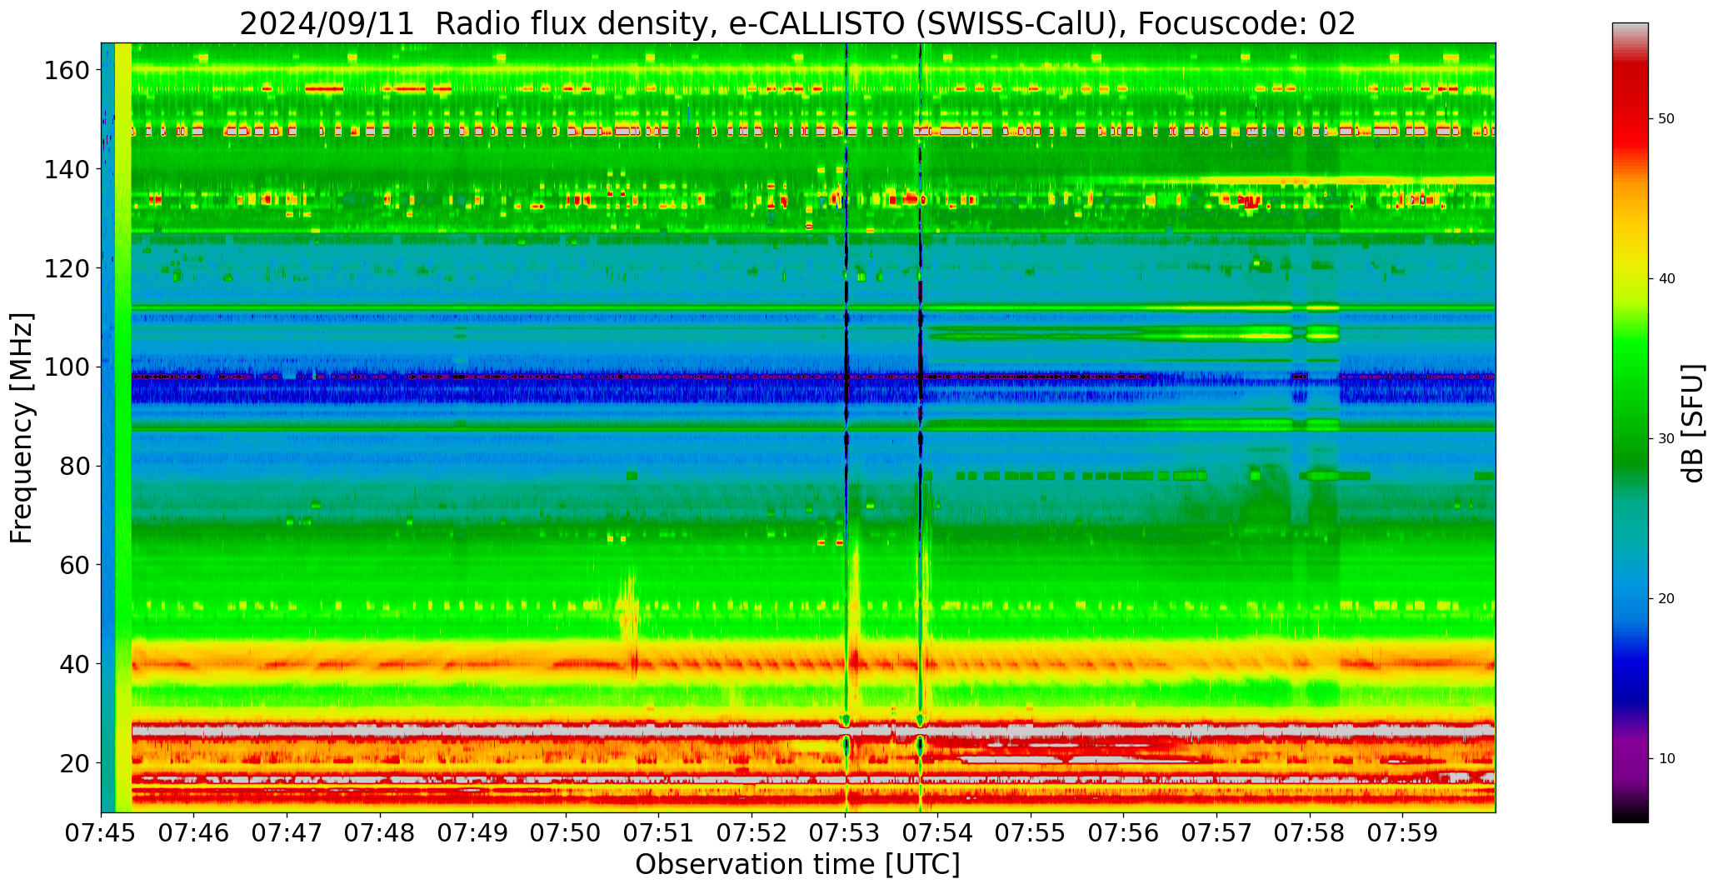This screenshot has height=889, width=1718.
Task: Click the 140 frequency tick label
Action: tap(66, 169)
